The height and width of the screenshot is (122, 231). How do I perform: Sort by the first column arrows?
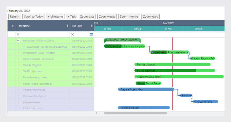[x=13, y=26]
